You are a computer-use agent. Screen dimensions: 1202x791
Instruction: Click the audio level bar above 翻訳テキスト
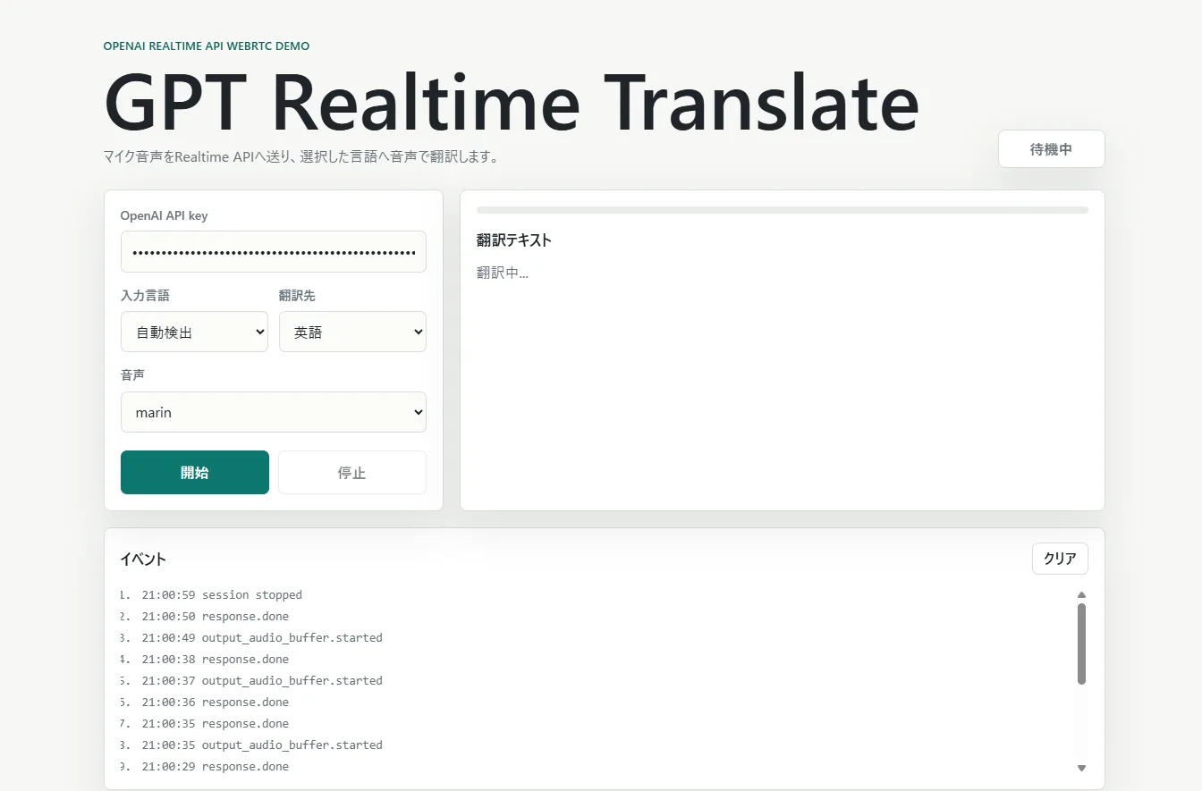point(783,210)
